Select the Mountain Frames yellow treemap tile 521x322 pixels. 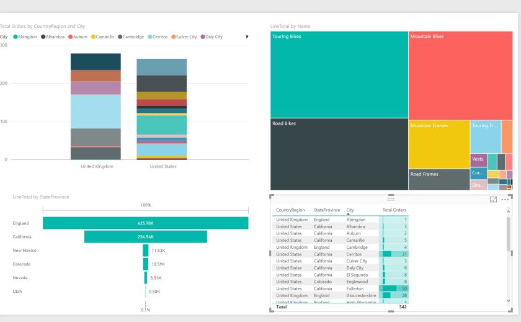(x=439, y=144)
